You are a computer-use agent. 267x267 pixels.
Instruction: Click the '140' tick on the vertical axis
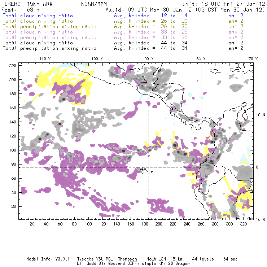point(13,122)
